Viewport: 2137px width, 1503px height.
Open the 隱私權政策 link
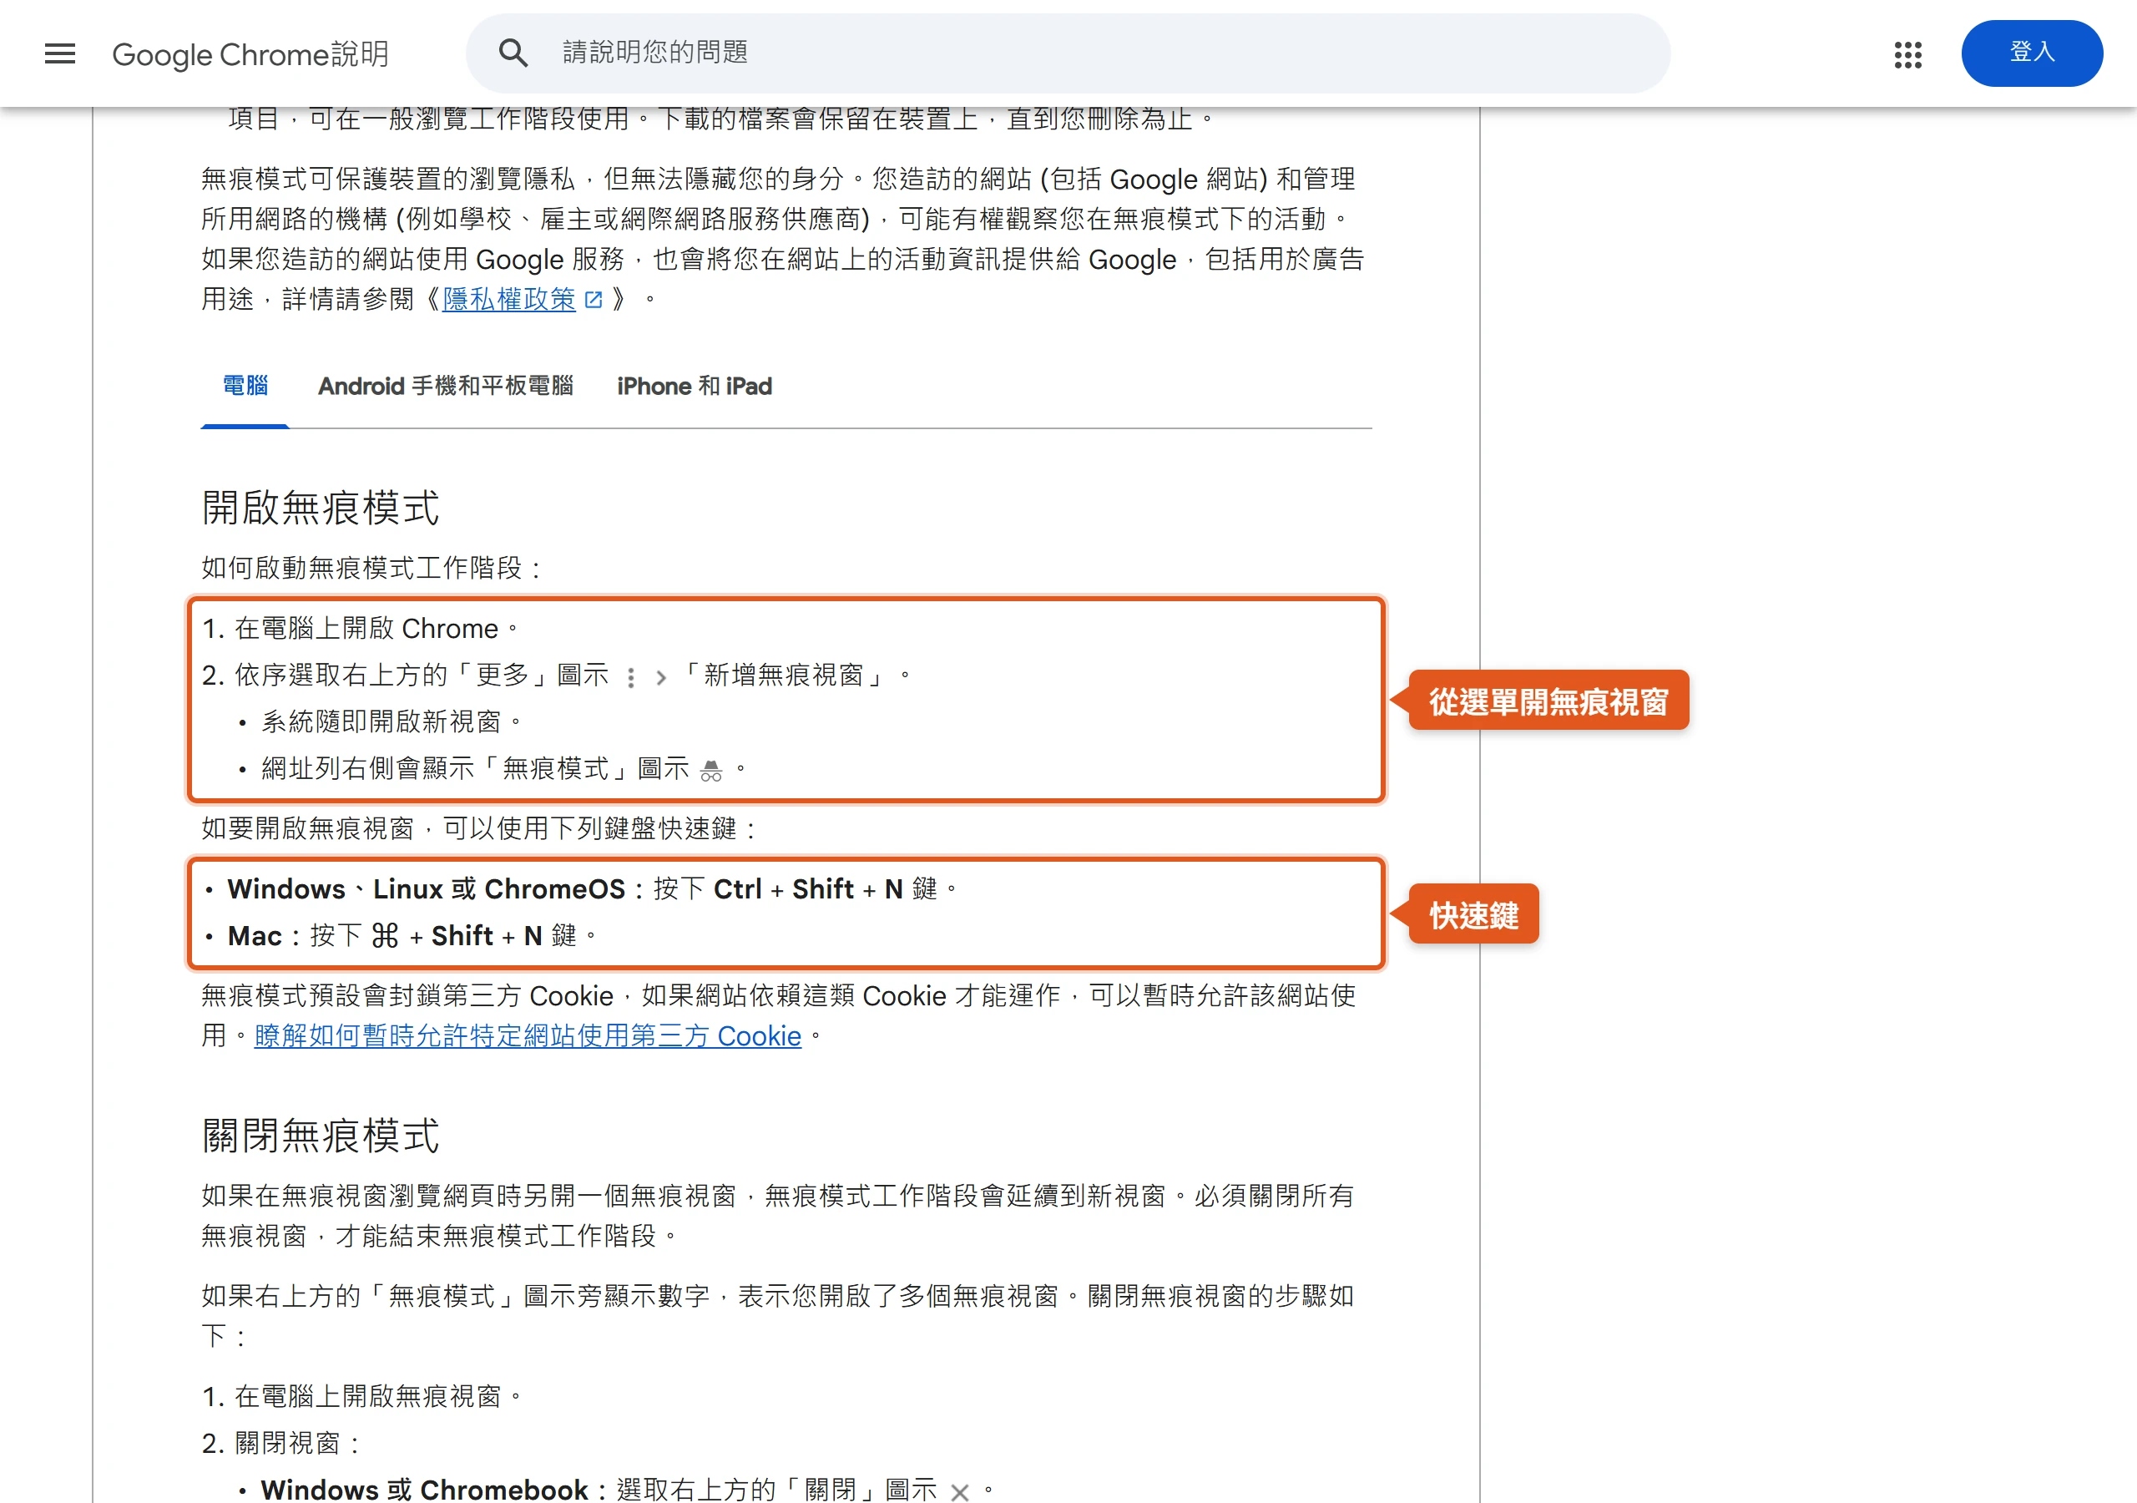tap(509, 300)
